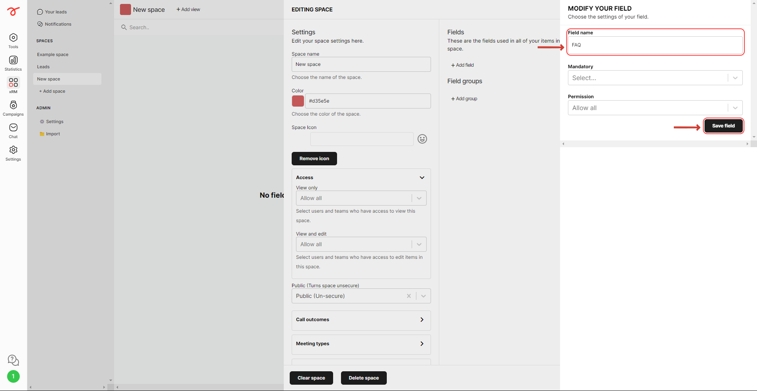The width and height of the screenshot is (757, 391).
Task: Collapse the Access section
Action: point(422,178)
